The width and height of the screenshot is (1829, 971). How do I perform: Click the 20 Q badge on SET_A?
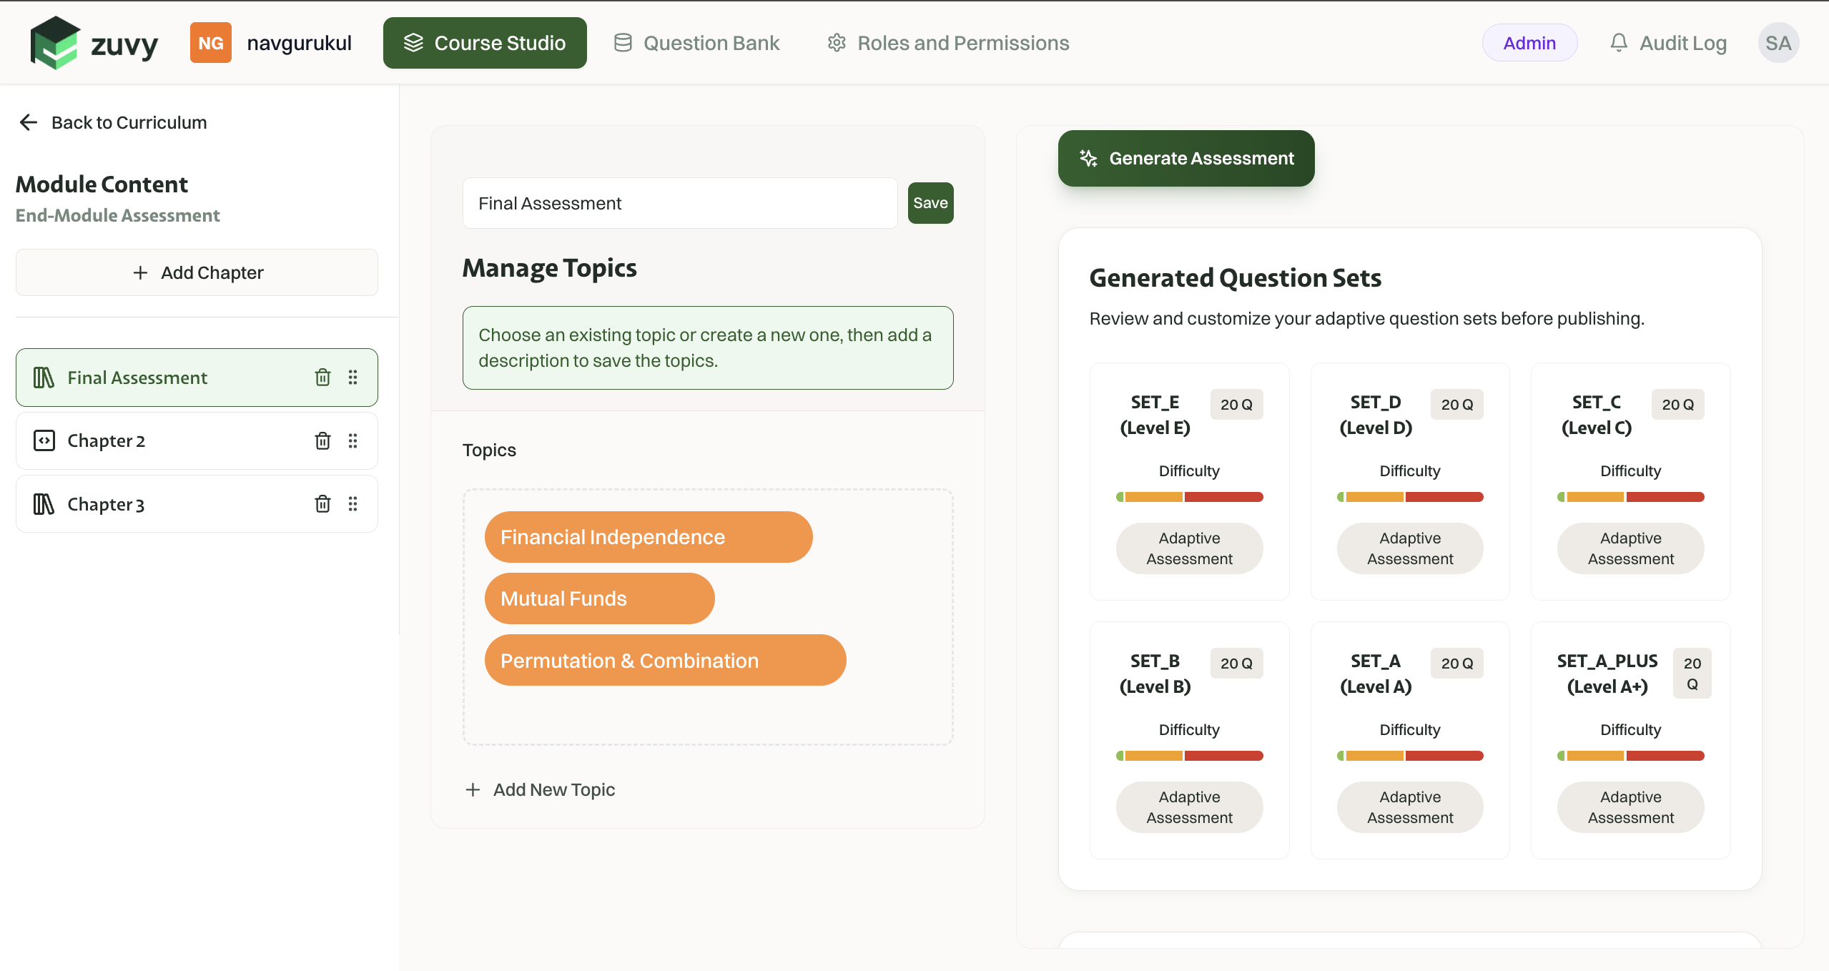point(1456,663)
